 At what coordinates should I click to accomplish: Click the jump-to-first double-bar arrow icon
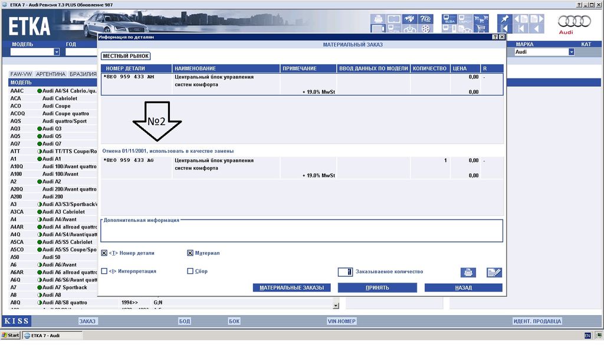pos(505,28)
